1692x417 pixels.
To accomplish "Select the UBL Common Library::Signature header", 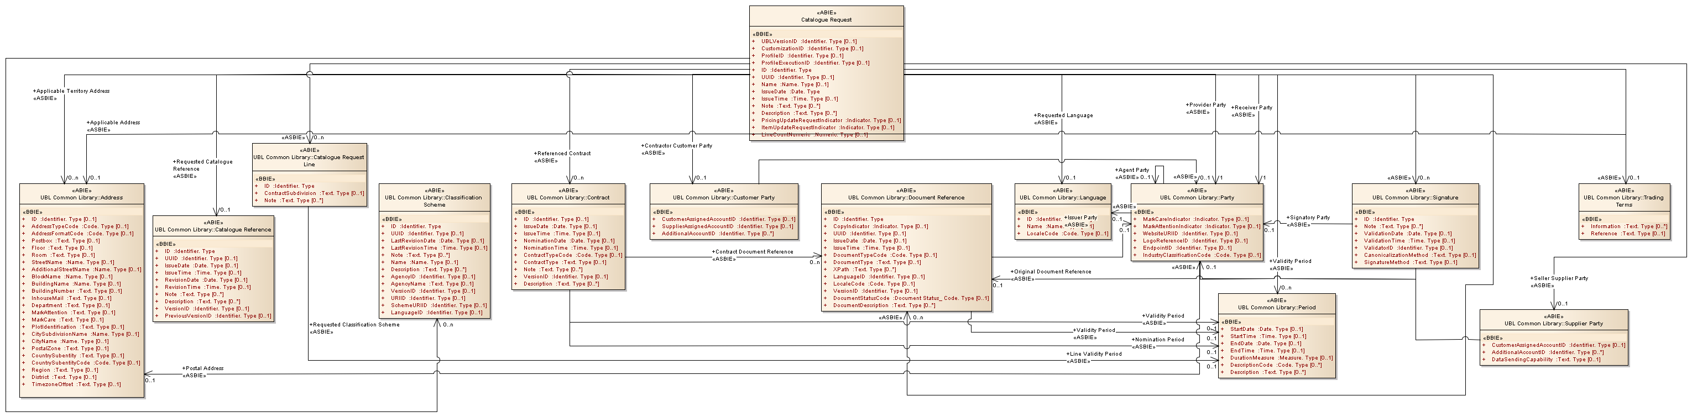I will (1415, 197).
